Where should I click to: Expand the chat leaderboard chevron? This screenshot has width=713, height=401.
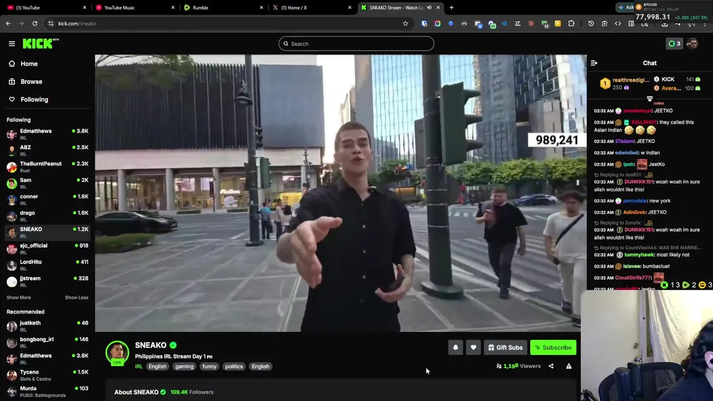649,99
